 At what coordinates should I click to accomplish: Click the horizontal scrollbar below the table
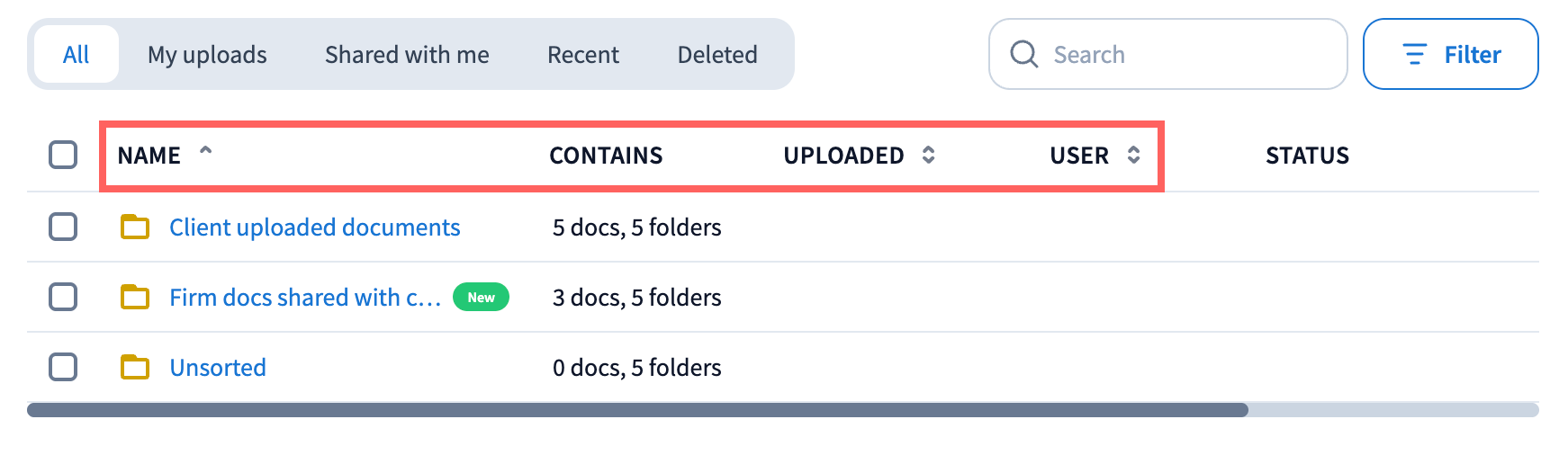637,410
